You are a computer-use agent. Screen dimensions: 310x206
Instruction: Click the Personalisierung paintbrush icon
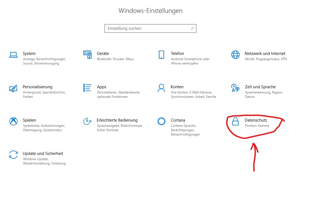(13, 88)
